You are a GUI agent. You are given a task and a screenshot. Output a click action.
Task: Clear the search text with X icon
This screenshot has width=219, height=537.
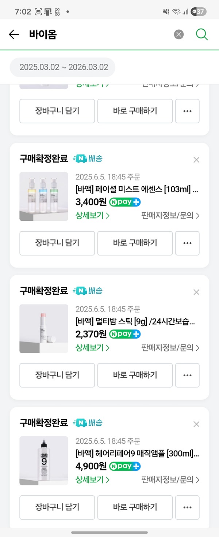(x=178, y=34)
